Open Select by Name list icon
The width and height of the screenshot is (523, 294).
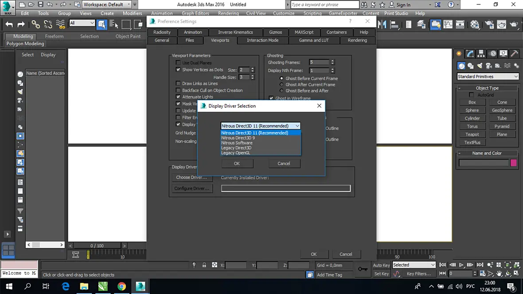[x=114, y=24]
